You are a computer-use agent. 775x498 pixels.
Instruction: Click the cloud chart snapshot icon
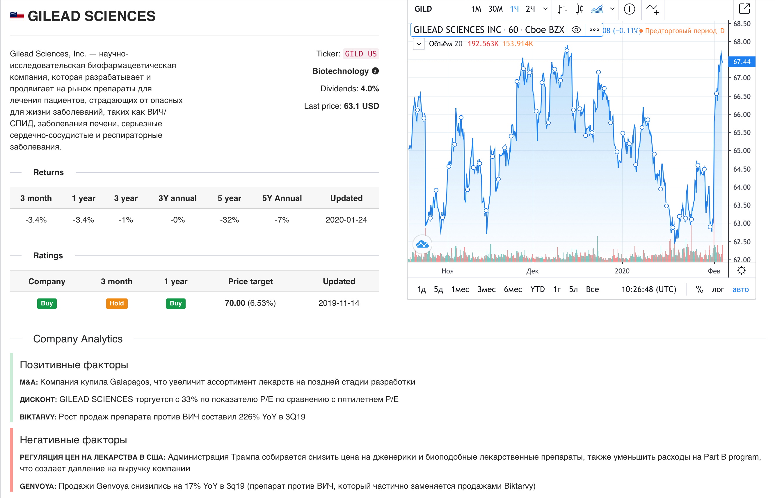[x=422, y=244]
